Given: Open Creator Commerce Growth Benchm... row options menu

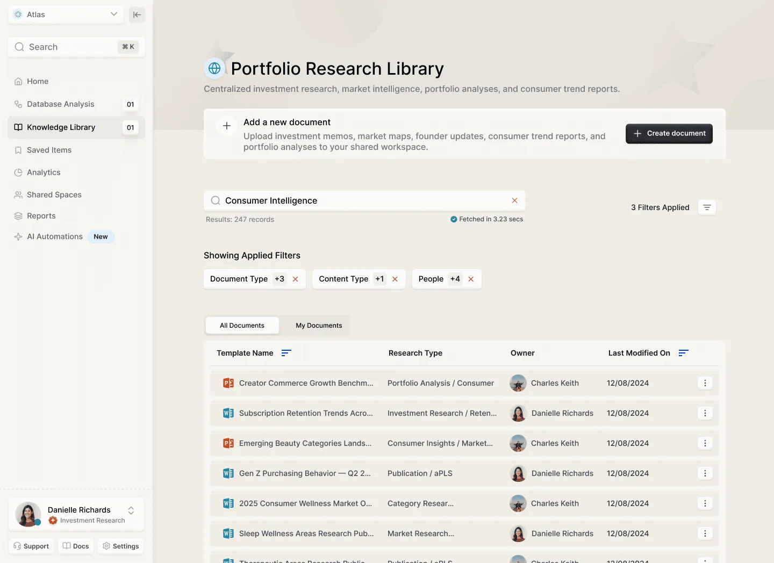Looking at the screenshot, I should (705, 383).
